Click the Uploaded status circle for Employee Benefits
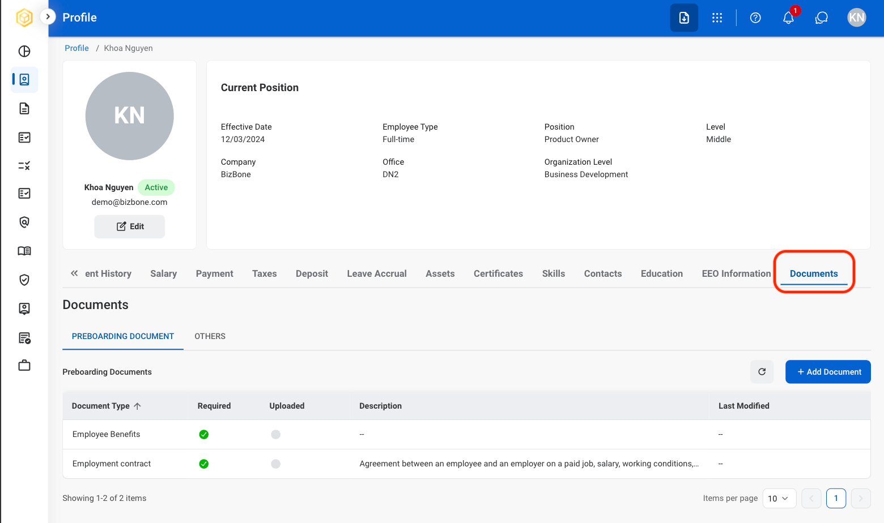Image resolution: width=884 pixels, height=523 pixels. [275, 435]
